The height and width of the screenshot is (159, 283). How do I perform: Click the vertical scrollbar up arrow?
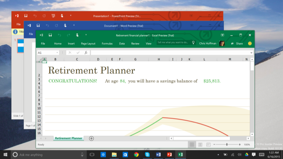coord(252,59)
